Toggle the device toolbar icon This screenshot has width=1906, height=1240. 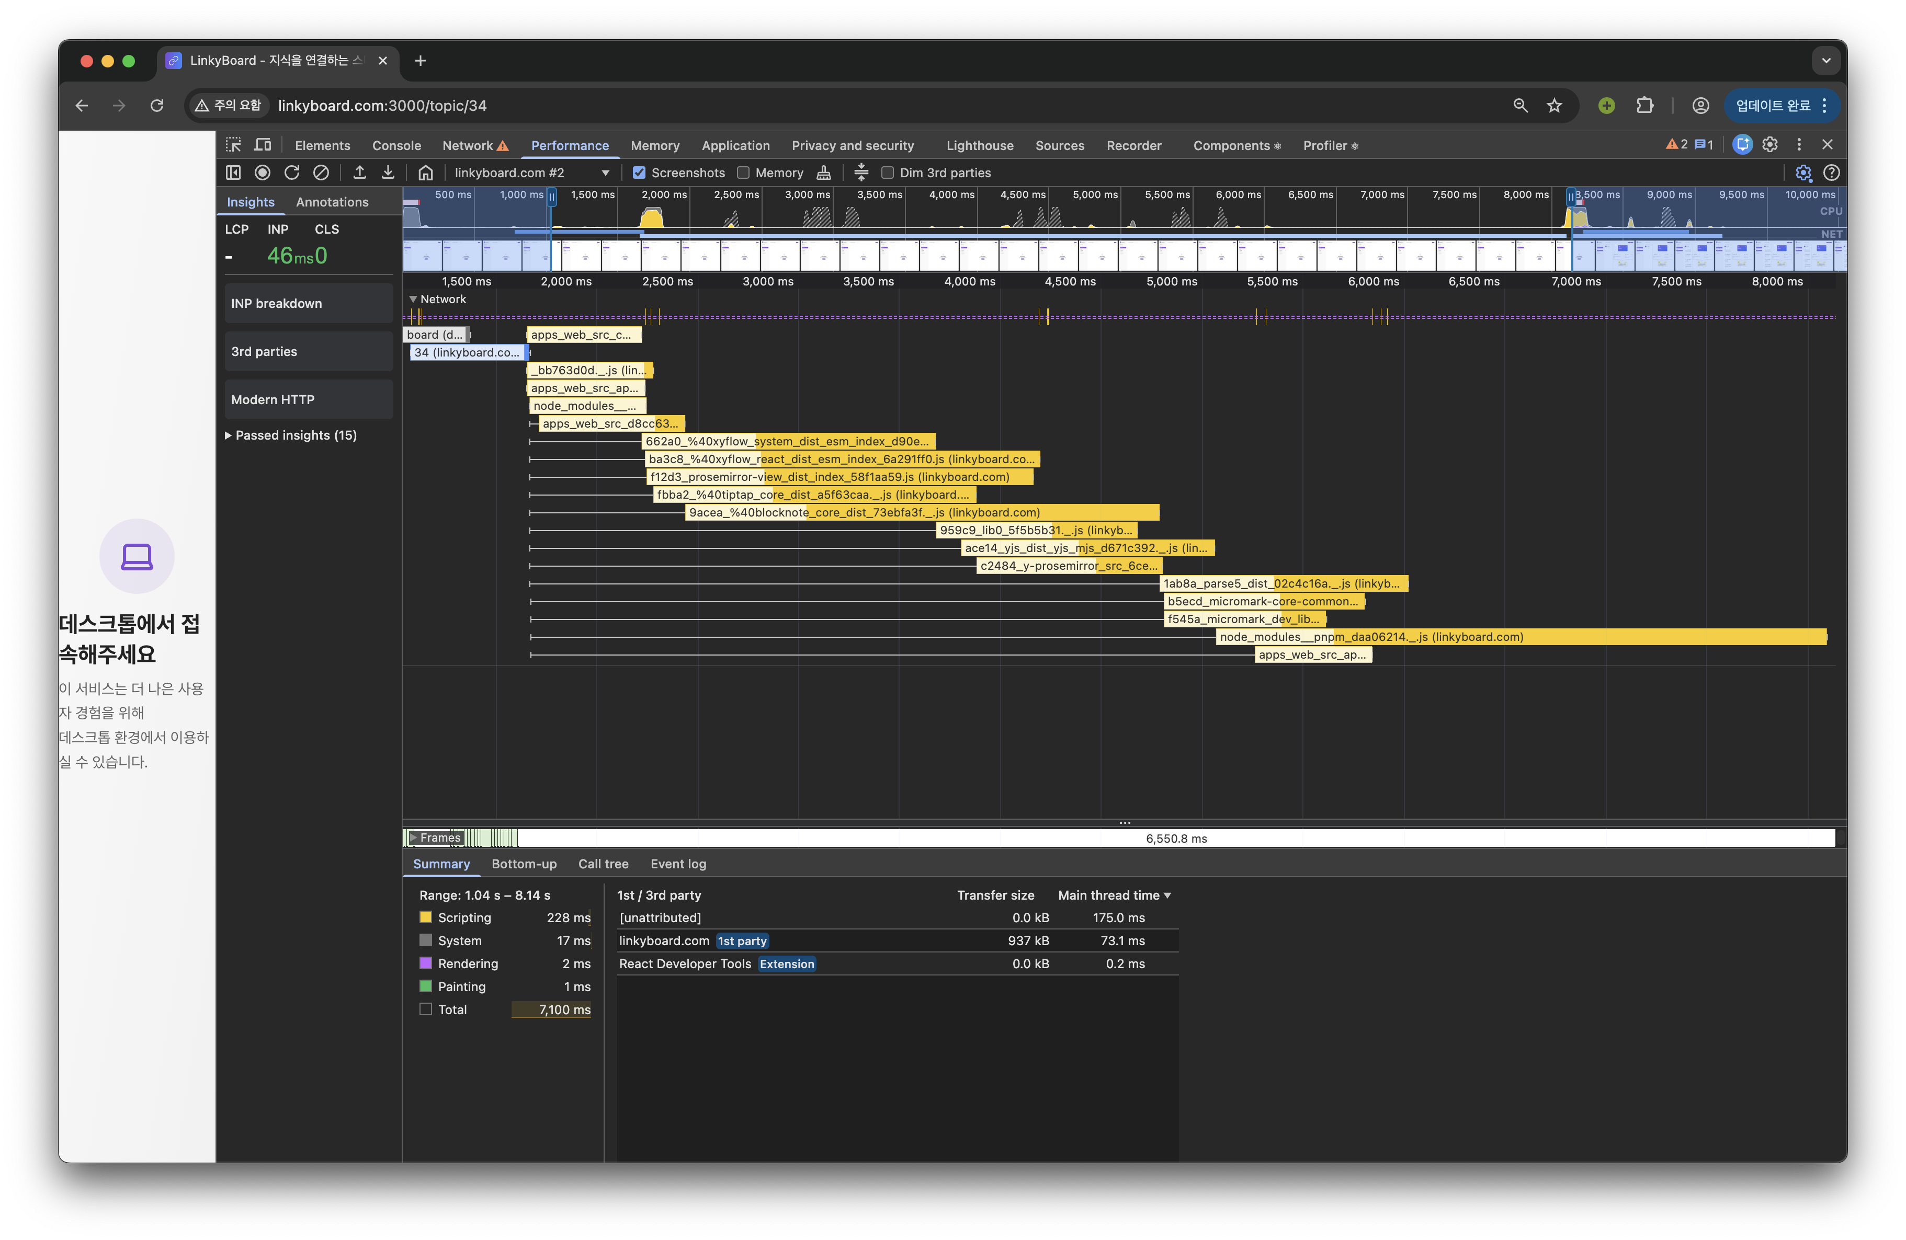263,145
